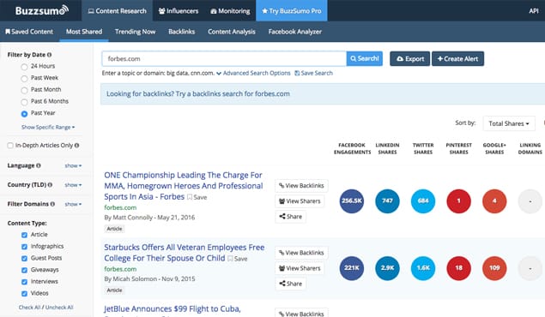Screen dimensions: 545x317
Task: Click Save Search icon link
Action: (x=313, y=73)
